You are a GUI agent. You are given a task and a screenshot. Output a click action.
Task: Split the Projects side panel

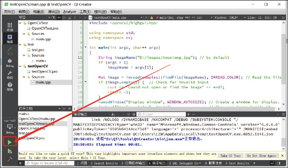point(64,18)
